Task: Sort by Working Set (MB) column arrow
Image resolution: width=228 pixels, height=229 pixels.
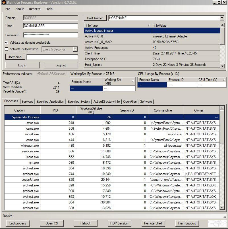Action: 132,81
